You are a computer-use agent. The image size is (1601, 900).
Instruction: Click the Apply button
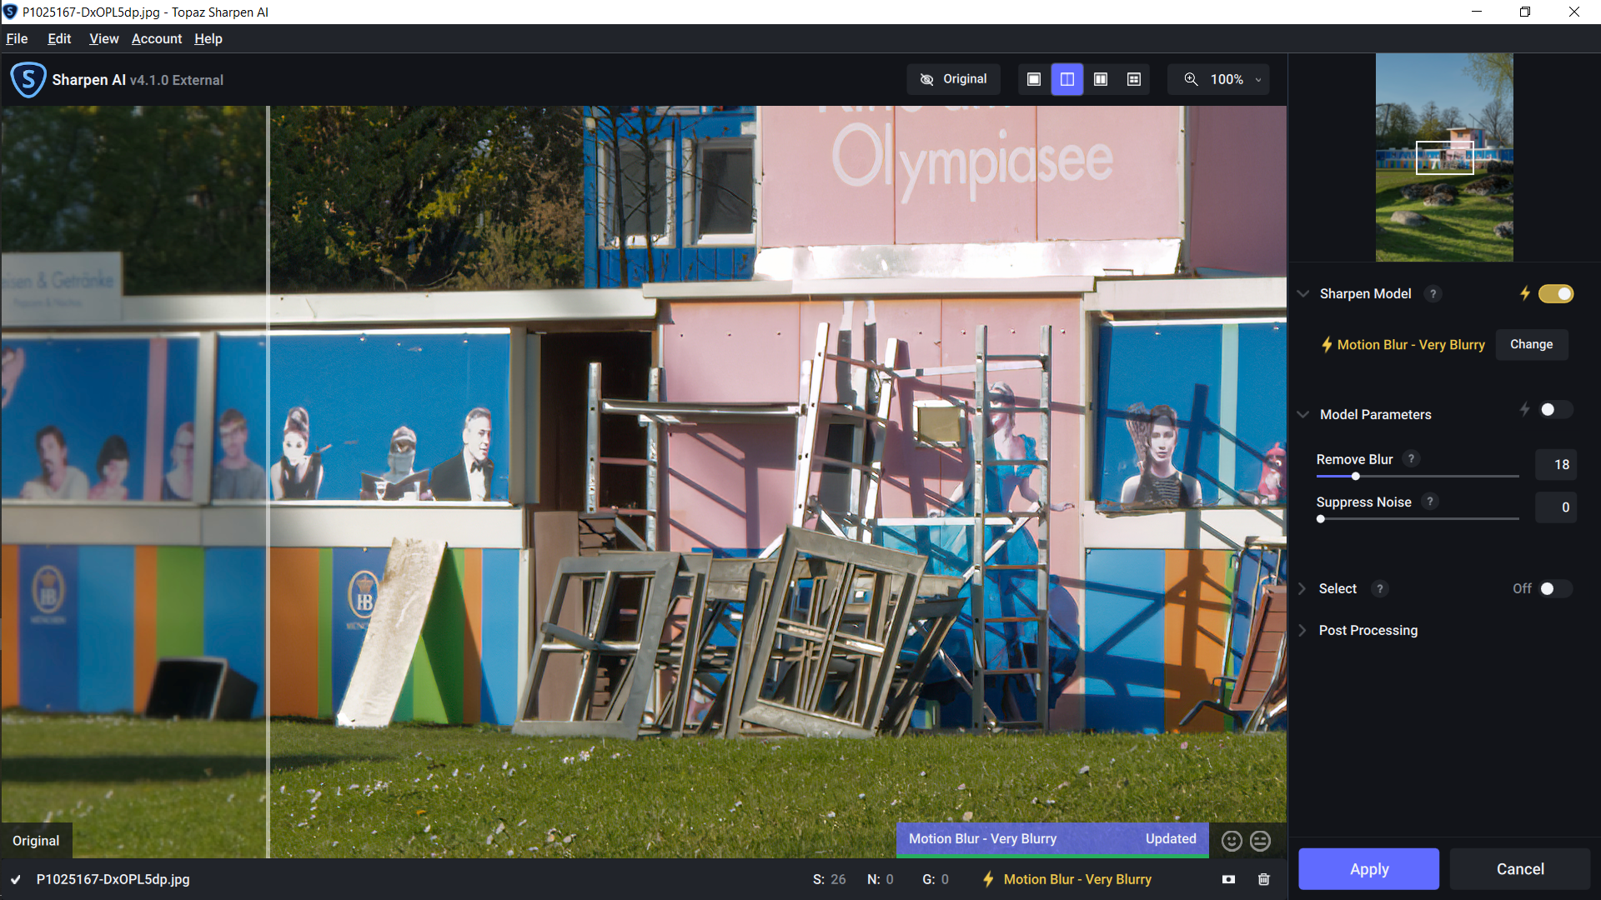click(1368, 869)
